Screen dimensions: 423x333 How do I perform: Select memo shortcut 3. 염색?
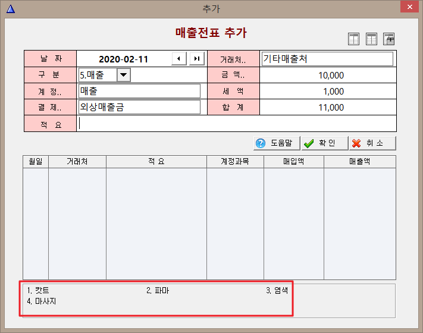(277, 290)
